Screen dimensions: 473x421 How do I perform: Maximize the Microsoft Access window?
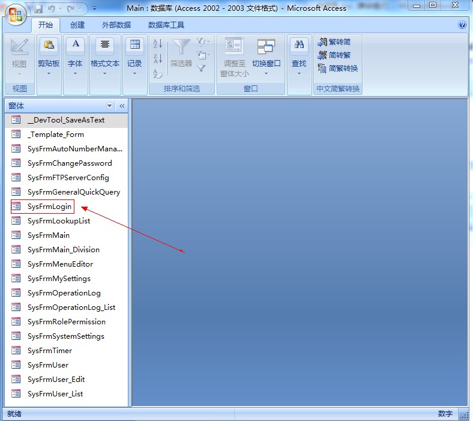[x=433, y=5]
